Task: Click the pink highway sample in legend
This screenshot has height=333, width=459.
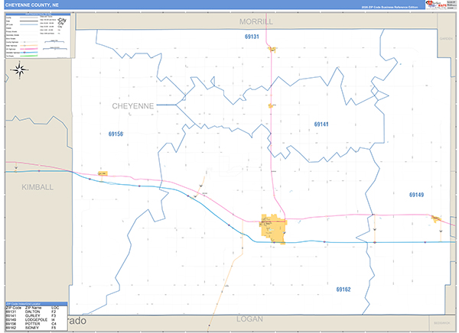Action: (x=29, y=49)
